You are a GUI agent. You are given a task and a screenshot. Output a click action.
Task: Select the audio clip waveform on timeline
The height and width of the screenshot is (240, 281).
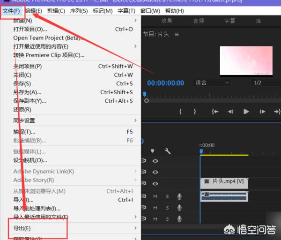224,196
